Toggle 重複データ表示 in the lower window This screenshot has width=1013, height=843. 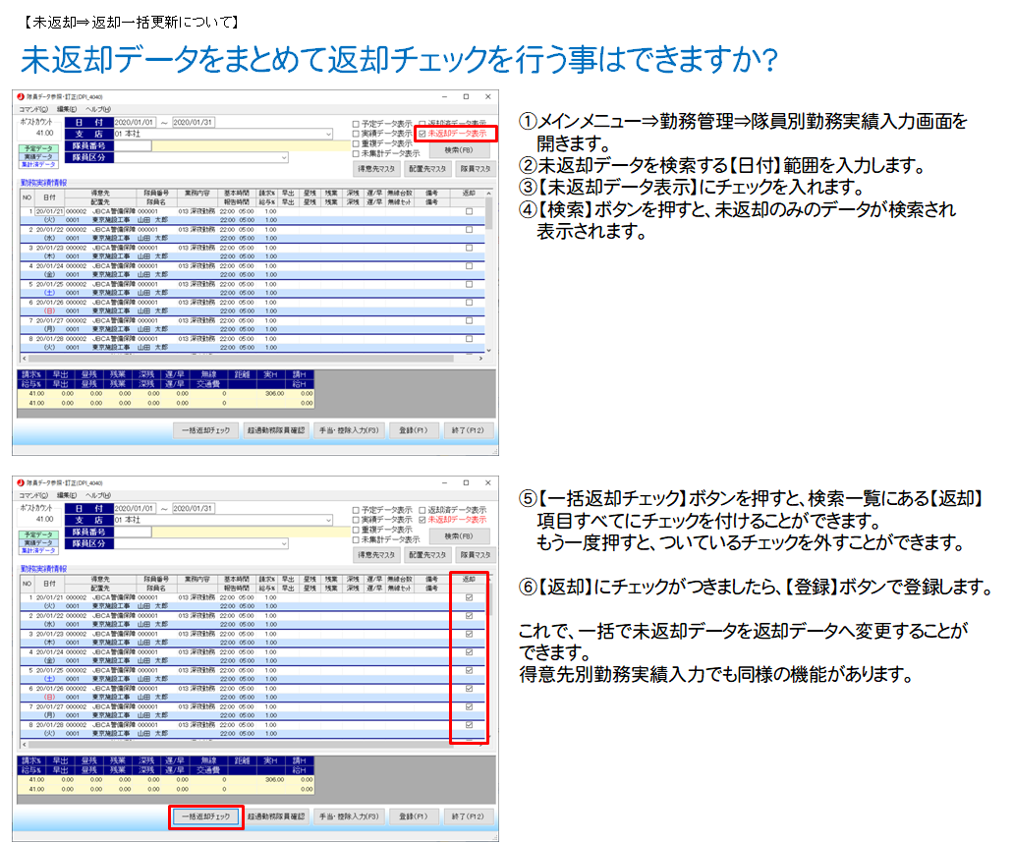point(356,529)
